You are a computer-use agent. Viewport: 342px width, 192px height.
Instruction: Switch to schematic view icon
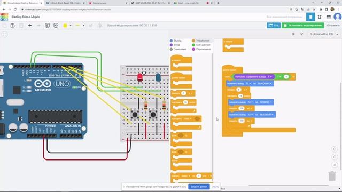click(x=320, y=17)
